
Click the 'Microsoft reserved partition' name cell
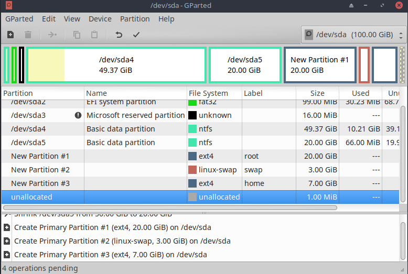click(x=136, y=115)
